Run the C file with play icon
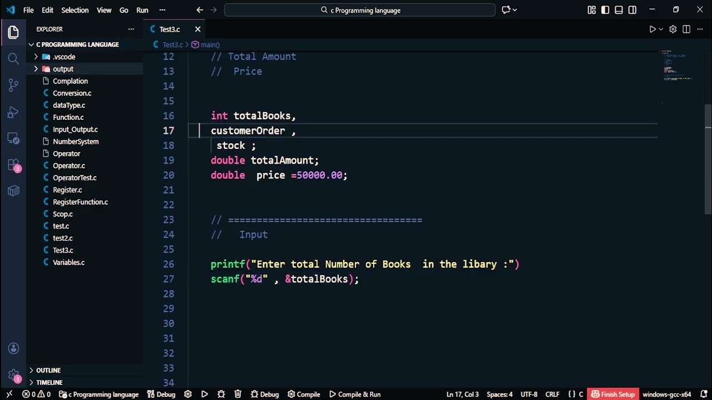This screenshot has height=400, width=712. pyautogui.click(x=652, y=29)
